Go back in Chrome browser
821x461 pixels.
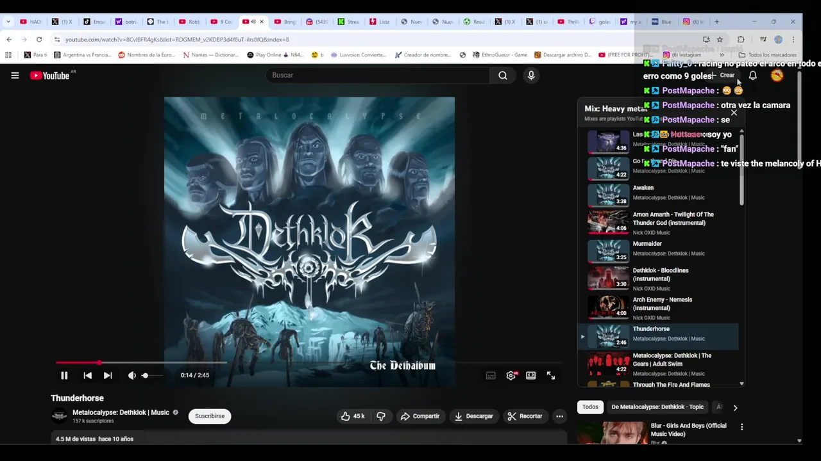(9, 40)
